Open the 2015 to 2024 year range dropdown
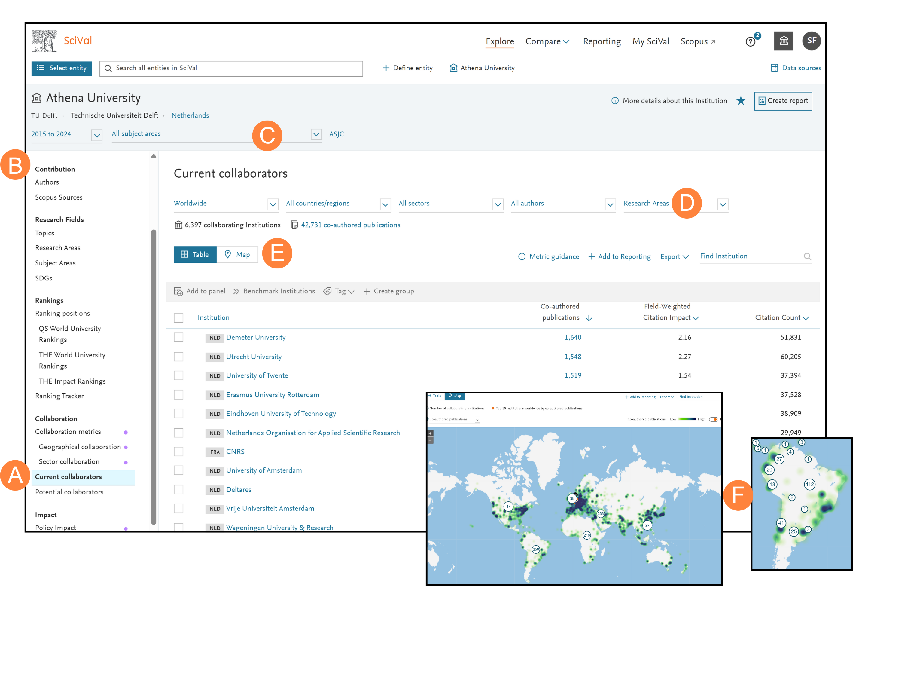The height and width of the screenshot is (698, 923). point(66,134)
